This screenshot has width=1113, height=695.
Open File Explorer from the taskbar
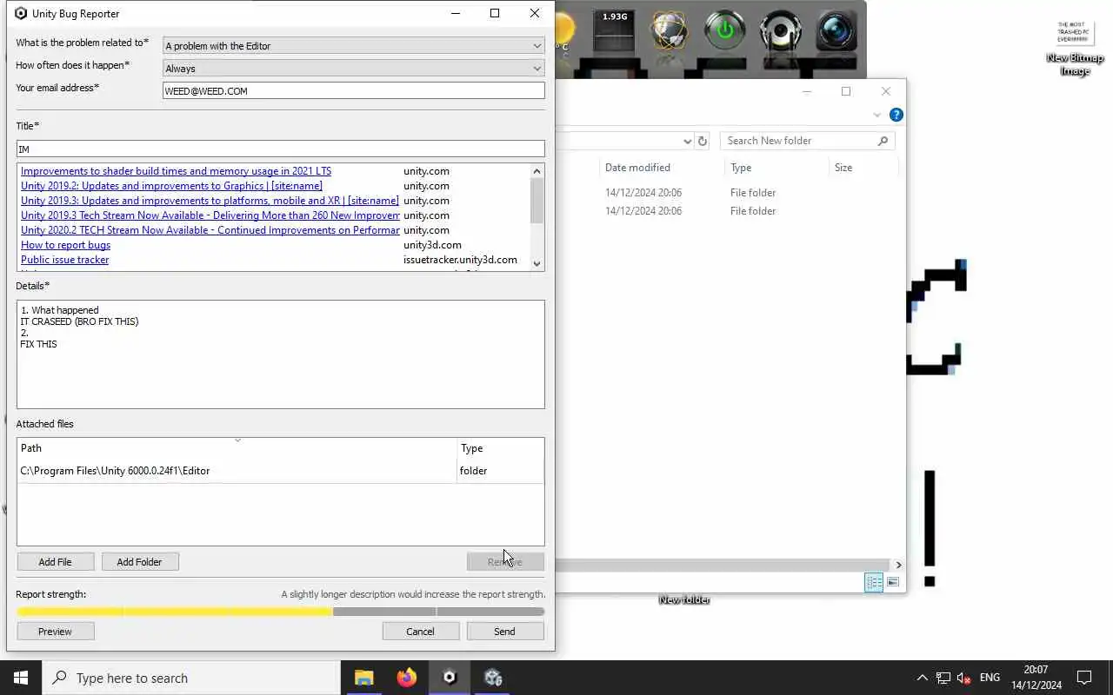pos(363,678)
